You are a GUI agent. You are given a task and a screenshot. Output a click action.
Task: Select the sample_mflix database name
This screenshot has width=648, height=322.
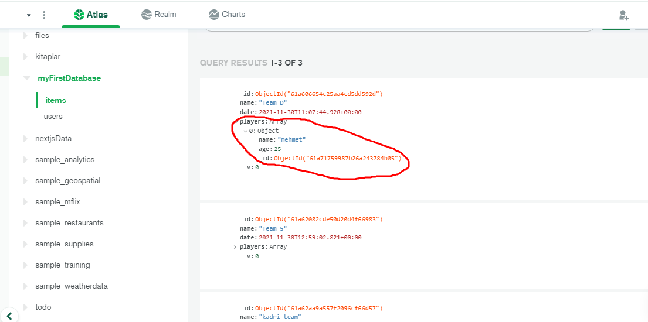(56, 202)
